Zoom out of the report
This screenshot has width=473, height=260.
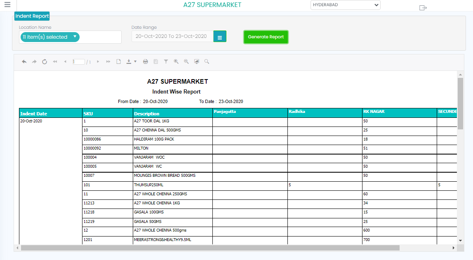pyautogui.click(x=186, y=62)
